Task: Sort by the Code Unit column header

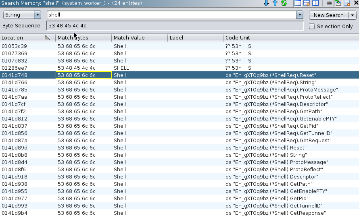Action: 291,38
